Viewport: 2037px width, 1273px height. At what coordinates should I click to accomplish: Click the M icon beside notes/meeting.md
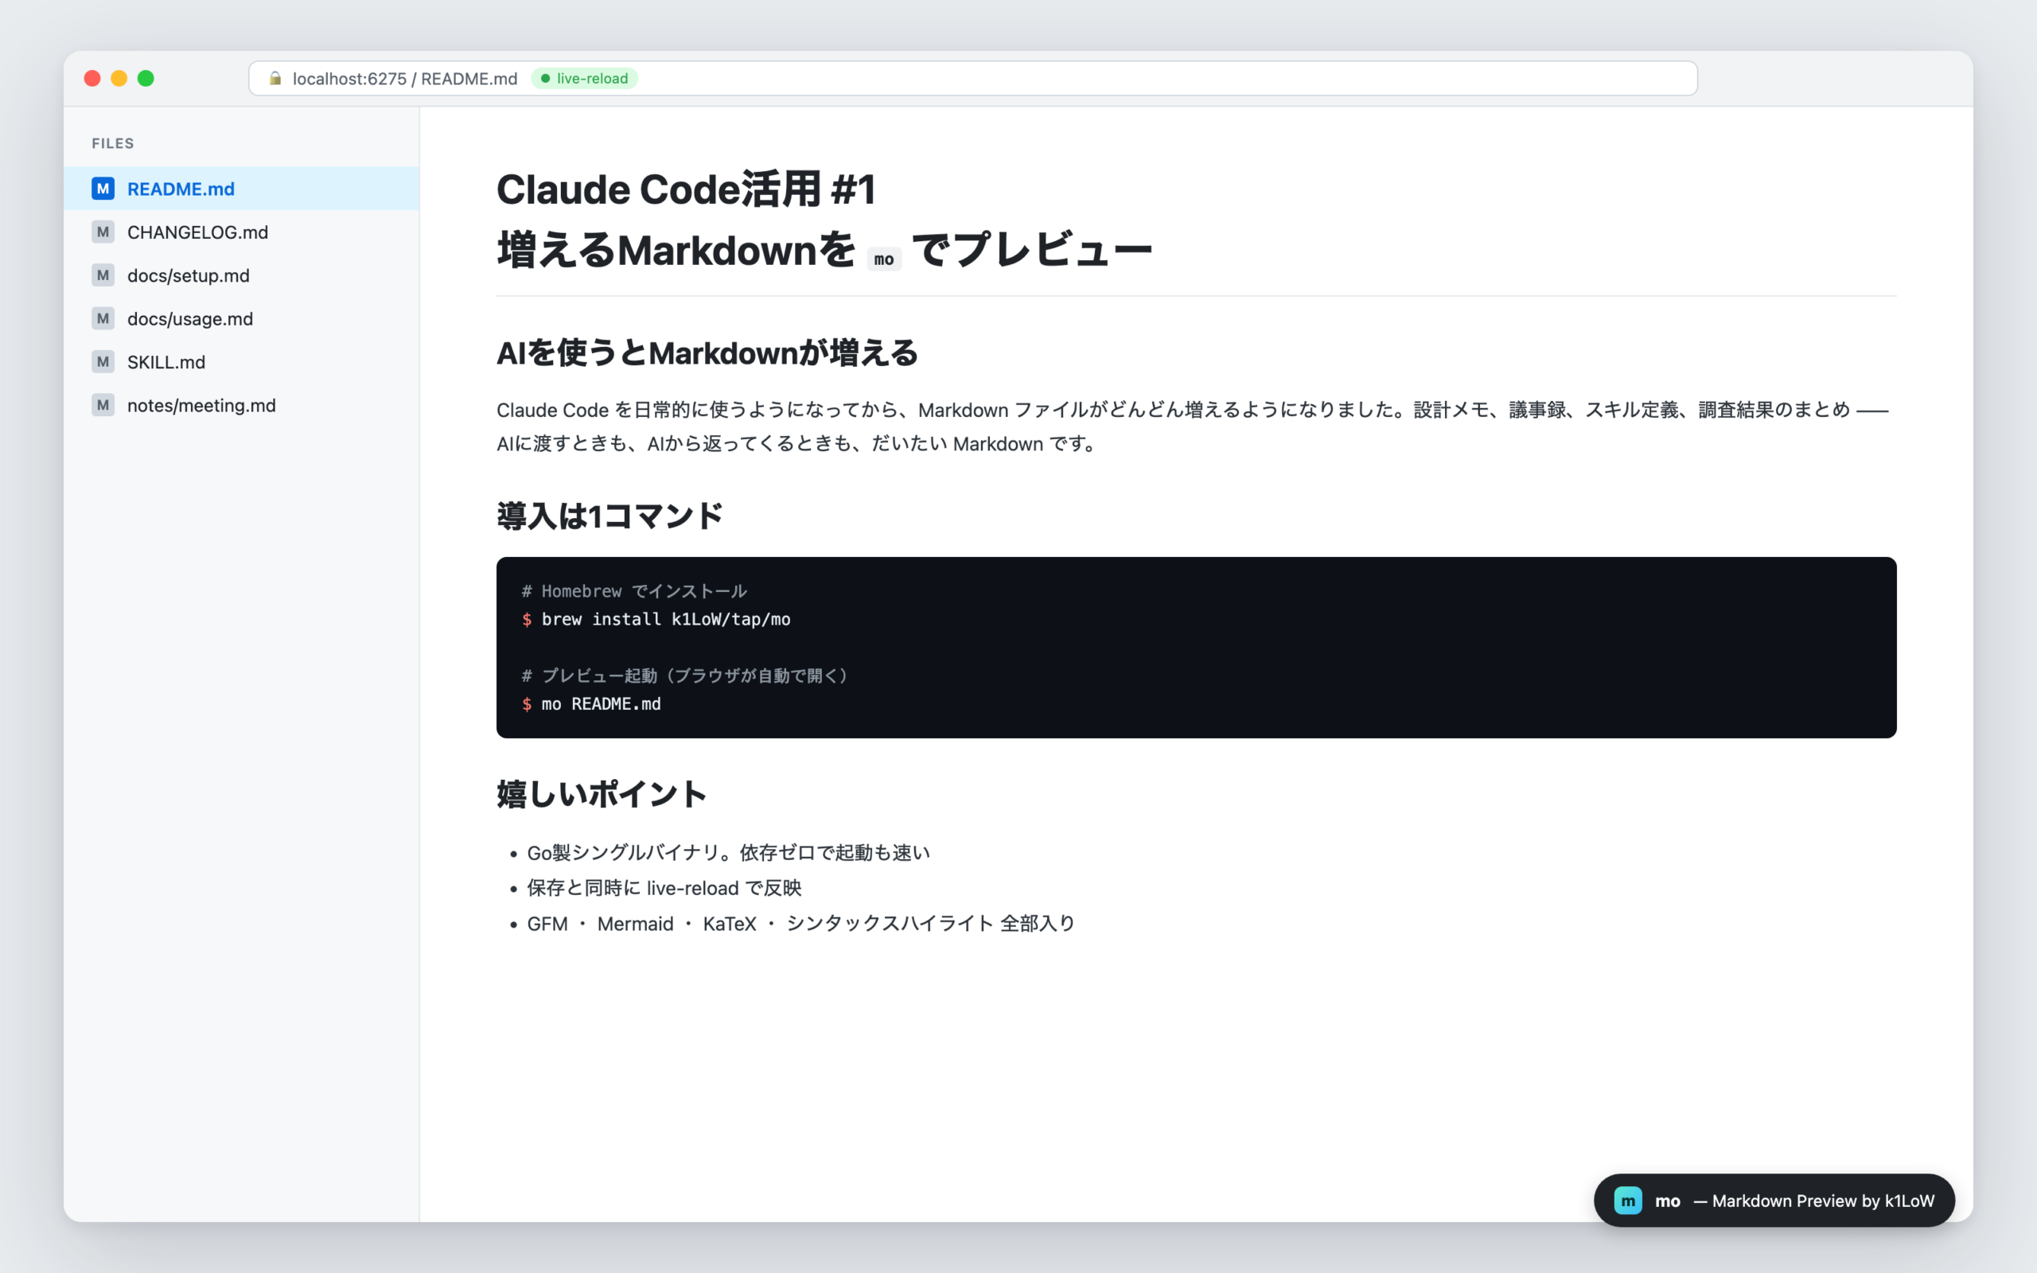click(x=103, y=405)
